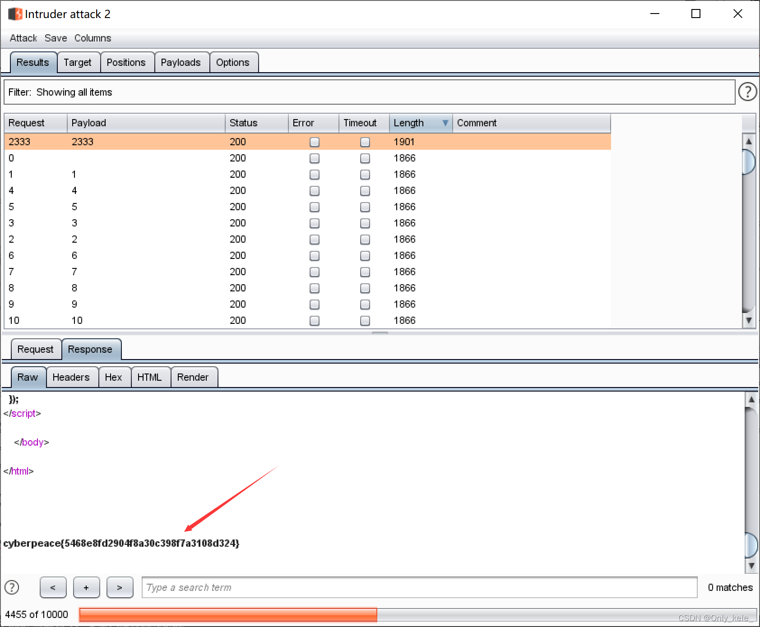Sort by the Timeout column header
The image size is (760, 627).
pos(364,123)
